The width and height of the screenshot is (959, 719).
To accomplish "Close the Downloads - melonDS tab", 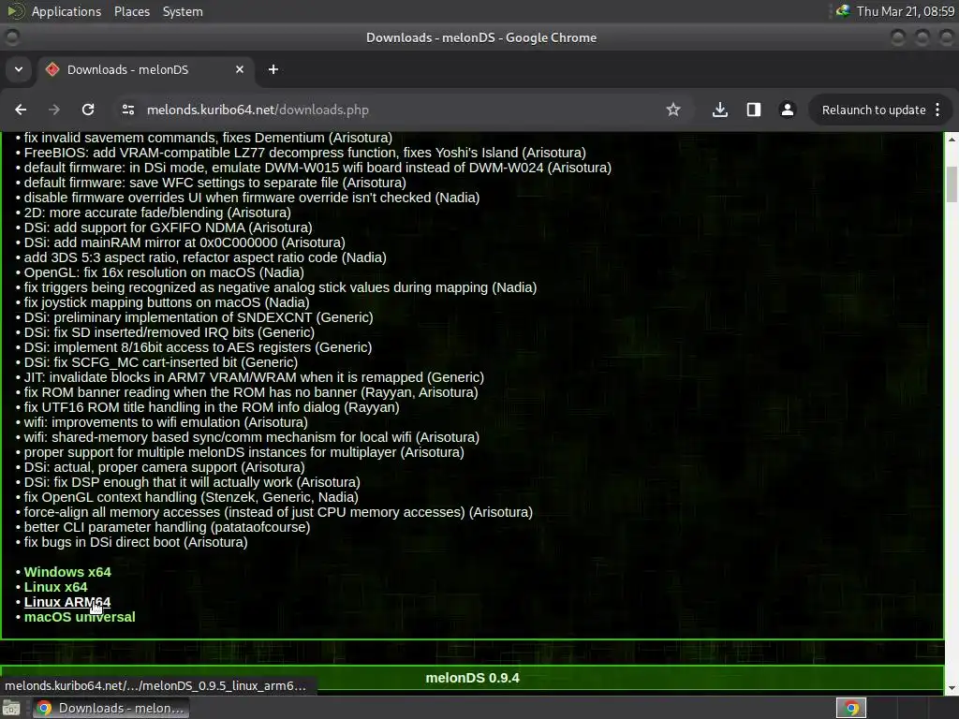I will pos(240,69).
